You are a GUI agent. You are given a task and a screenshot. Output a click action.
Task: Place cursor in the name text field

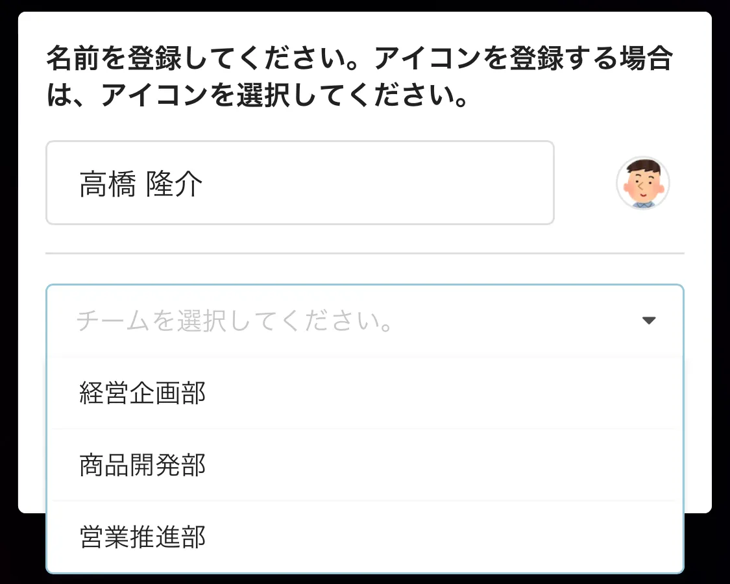tap(300, 182)
